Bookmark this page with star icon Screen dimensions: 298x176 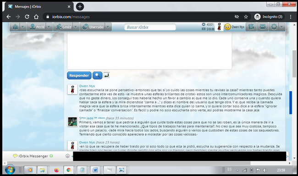coord(246,16)
